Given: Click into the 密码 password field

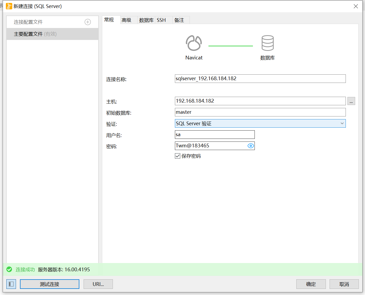Looking at the screenshot, I should tap(210, 146).
